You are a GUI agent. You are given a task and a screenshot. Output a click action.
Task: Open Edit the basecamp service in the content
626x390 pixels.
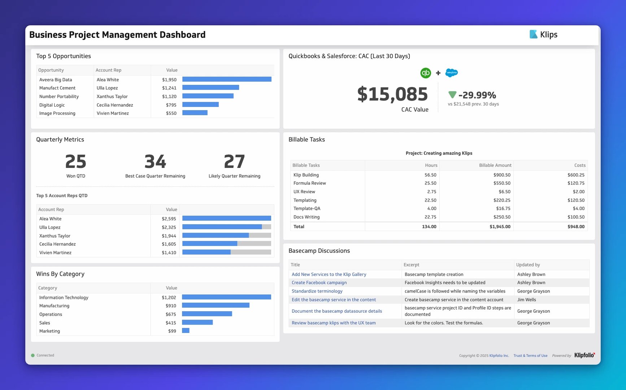click(x=334, y=300)
